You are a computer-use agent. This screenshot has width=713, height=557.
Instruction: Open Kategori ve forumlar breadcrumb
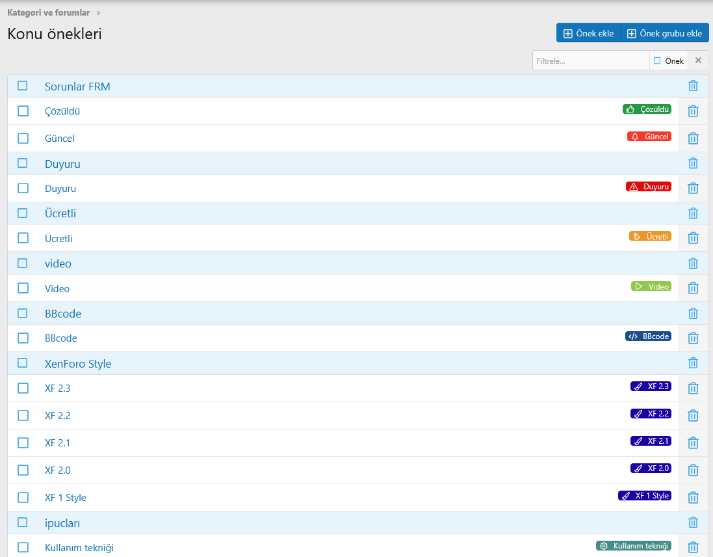48,12
